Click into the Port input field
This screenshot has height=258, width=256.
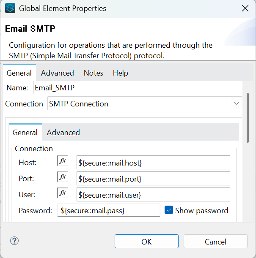[153, 178]
